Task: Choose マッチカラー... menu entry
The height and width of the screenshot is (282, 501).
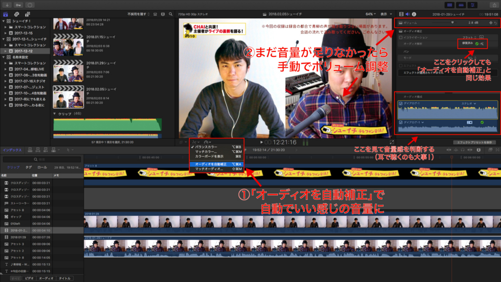Action: [217, 152]
